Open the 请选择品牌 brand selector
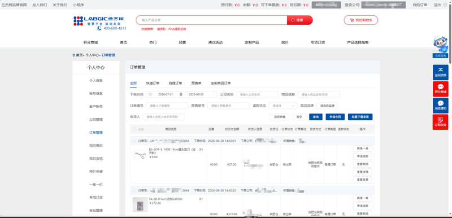The height and width of the screenshot is (218, 452). [327, 106]
